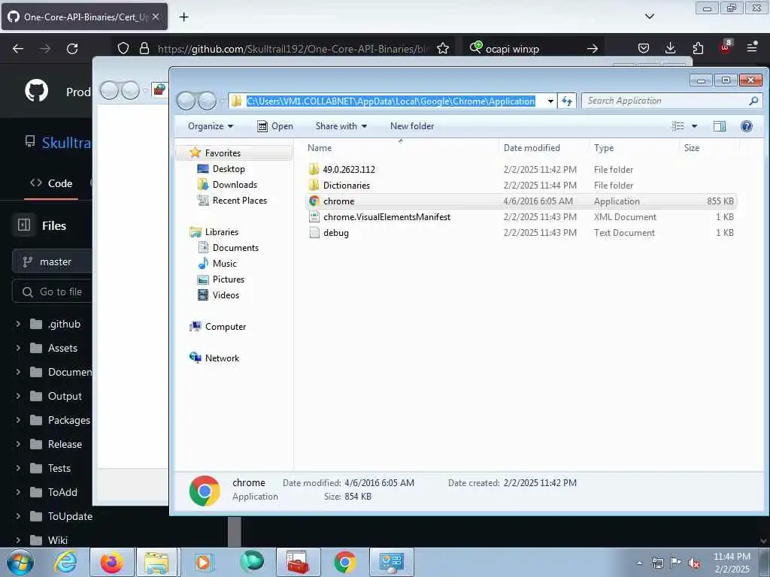
Task: Open Explorer help icon
Action: (747, 126)
